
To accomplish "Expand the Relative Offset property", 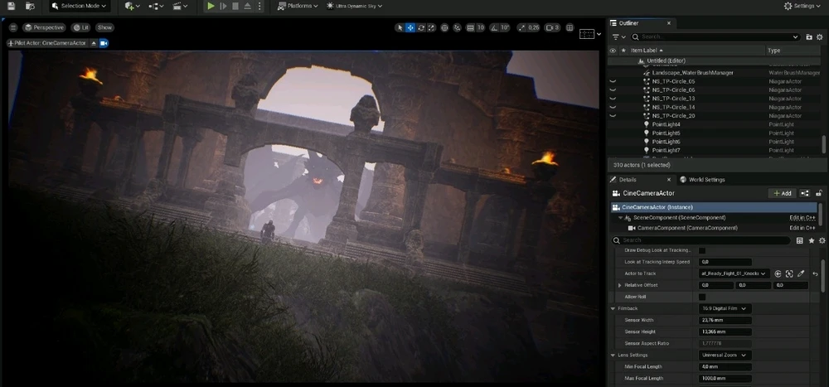I will (x=619, y=285).
